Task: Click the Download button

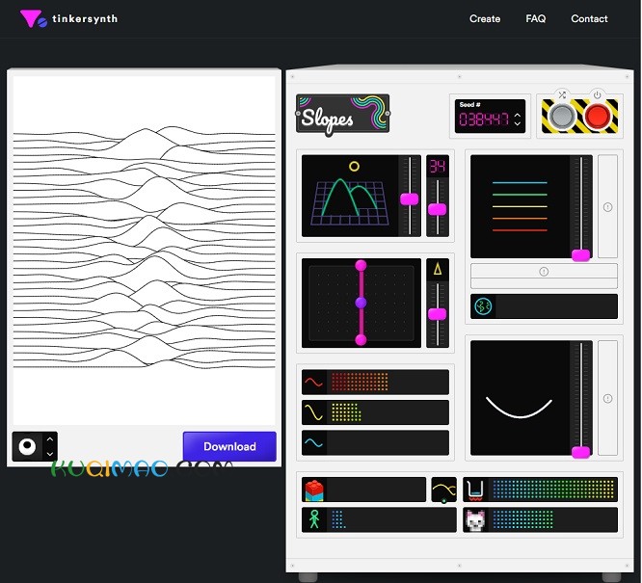Action: (x=229, y=446)
